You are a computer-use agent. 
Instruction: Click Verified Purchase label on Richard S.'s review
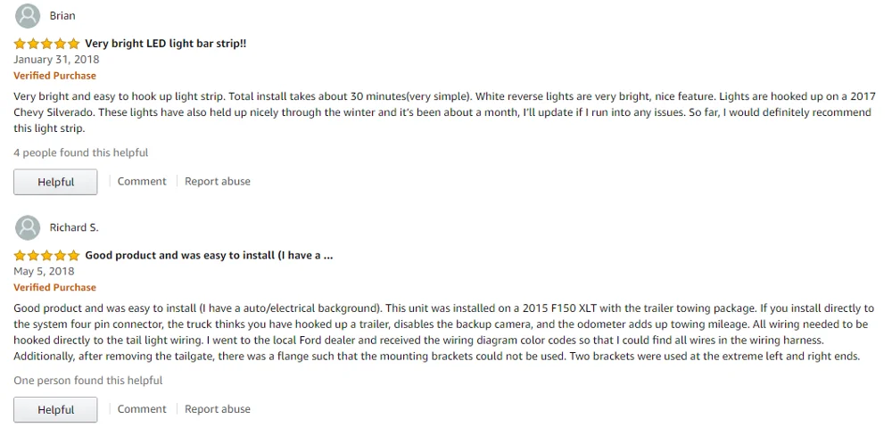[54, 288]
